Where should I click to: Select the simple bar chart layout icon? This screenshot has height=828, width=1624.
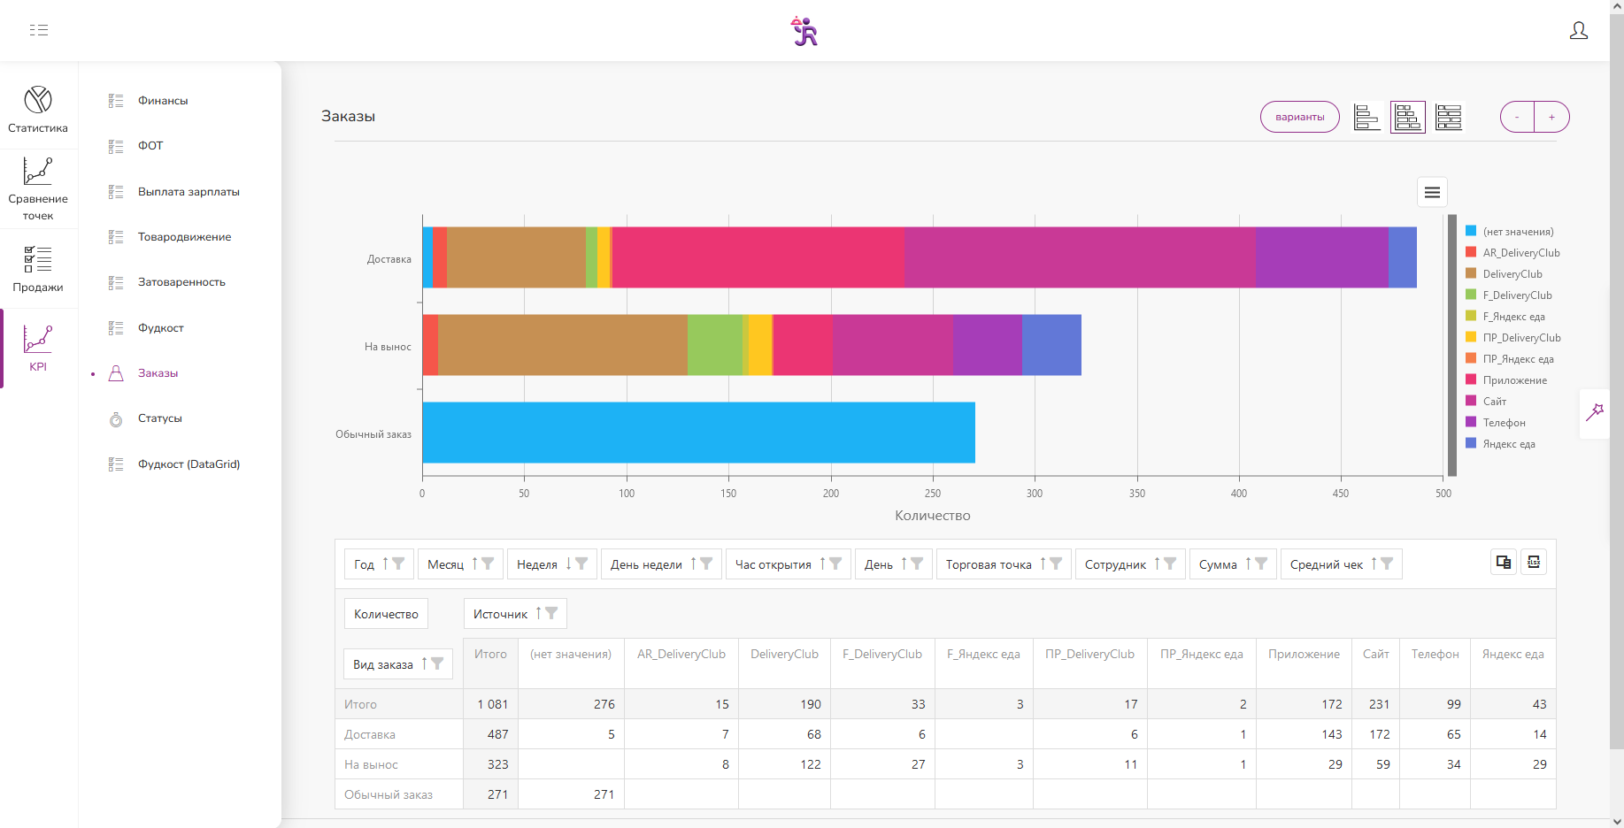click(x=1367, y=117)
